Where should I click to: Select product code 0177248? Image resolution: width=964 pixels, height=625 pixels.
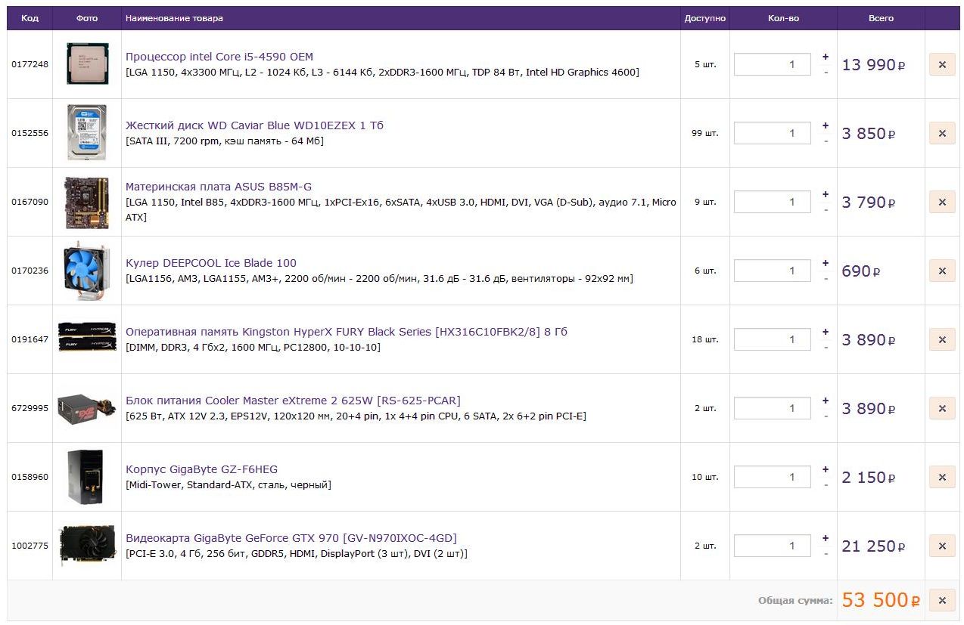click(x=30, y=64)
